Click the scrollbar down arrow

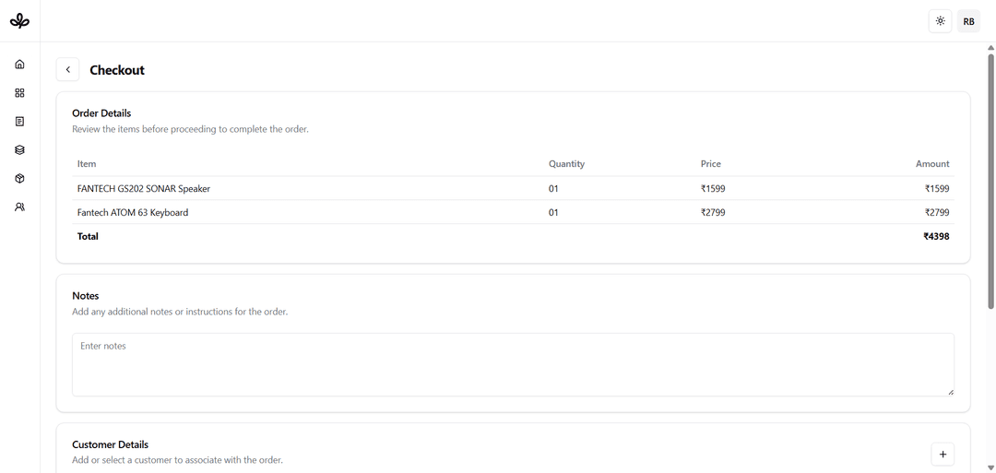pos(990,467)
